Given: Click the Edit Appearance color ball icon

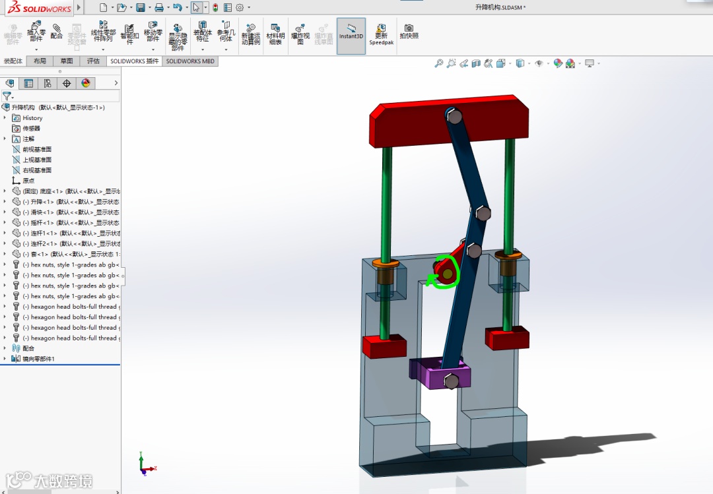Looking at the screenshot, I should 558,63.
